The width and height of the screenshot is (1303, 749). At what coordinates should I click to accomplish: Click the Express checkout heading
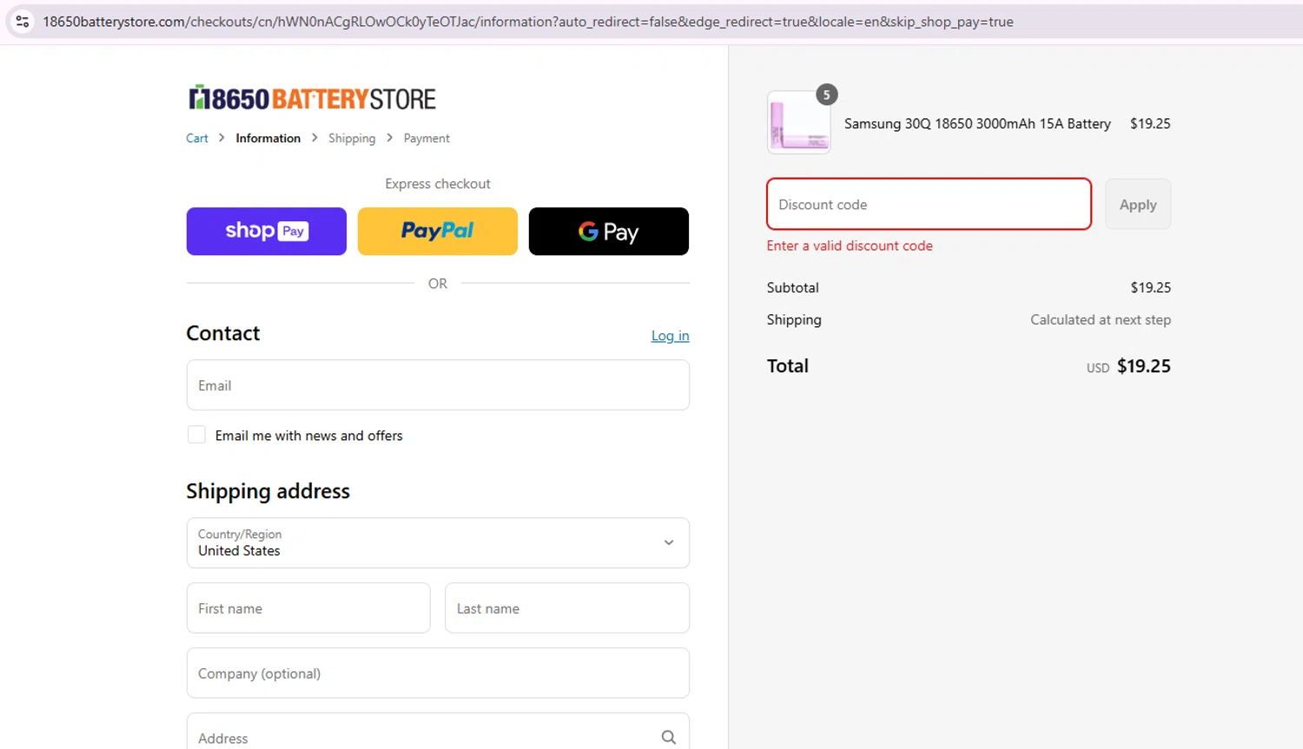tap(438, 184)
